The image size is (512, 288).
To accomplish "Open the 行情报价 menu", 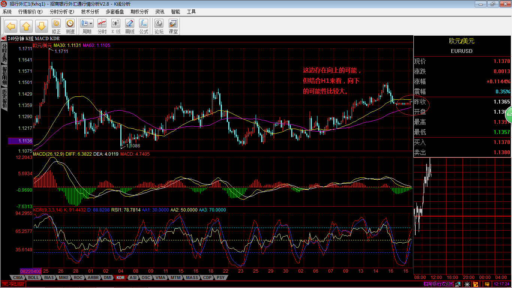I will click(30, 12).
